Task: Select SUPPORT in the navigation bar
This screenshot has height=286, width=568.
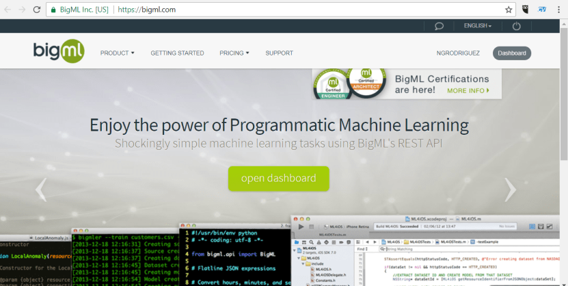Action: coord(279,53)
